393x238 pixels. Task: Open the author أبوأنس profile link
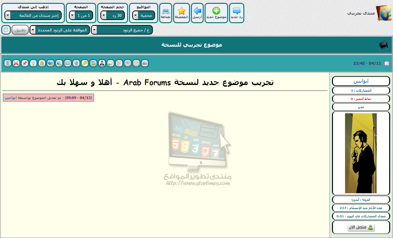(361, 81)
